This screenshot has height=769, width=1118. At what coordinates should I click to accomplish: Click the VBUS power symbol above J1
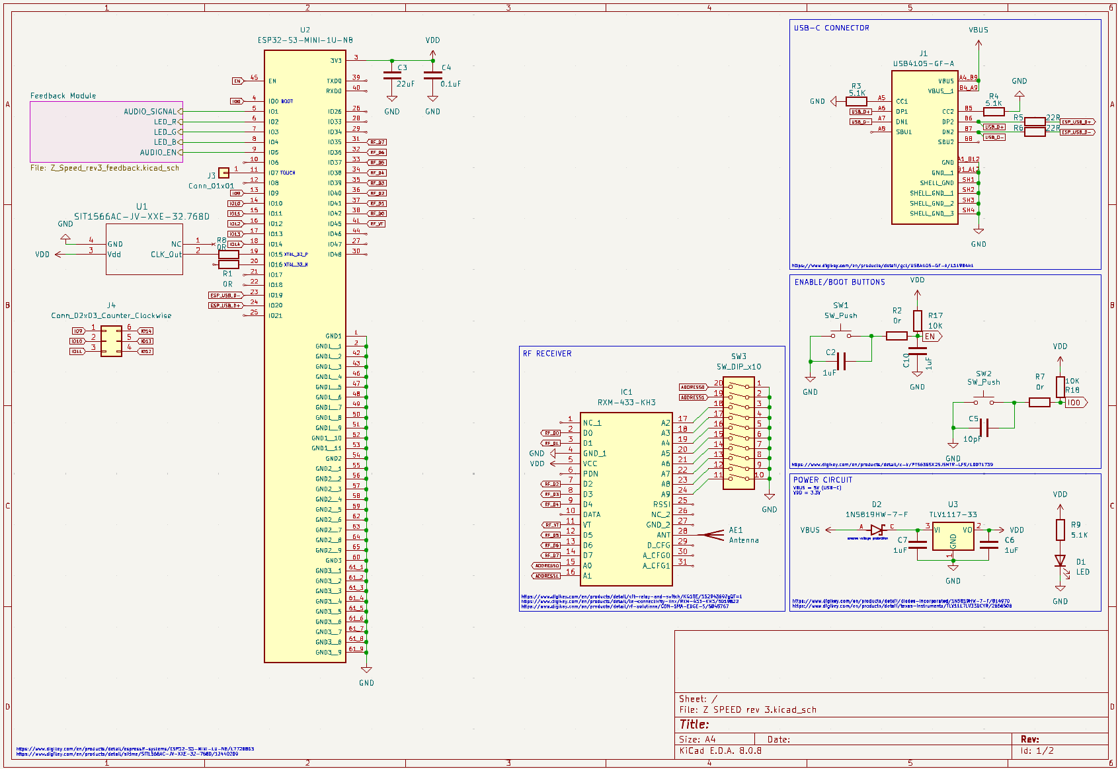pos(978,43)
